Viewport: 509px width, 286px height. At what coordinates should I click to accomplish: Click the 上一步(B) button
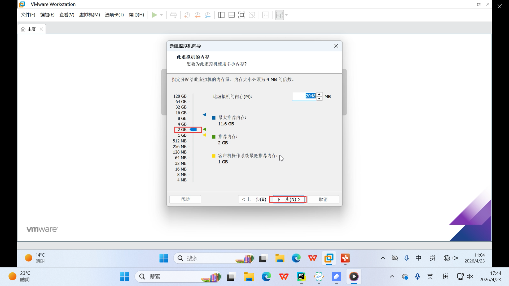[254, 199]
